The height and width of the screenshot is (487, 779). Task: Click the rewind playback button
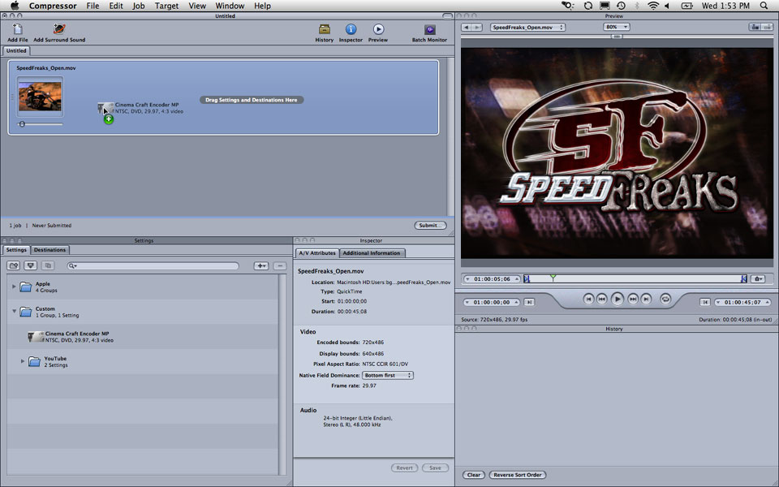(601, 300)
